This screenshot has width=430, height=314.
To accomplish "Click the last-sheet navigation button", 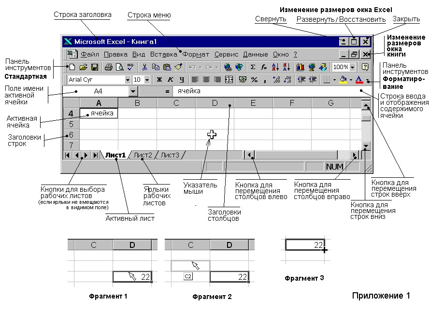I will pos(95,155).
